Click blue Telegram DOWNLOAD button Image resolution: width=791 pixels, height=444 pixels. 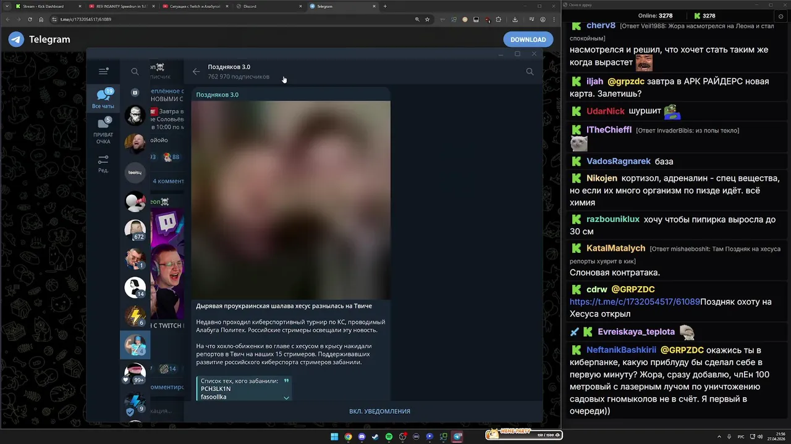coord(528,39)
